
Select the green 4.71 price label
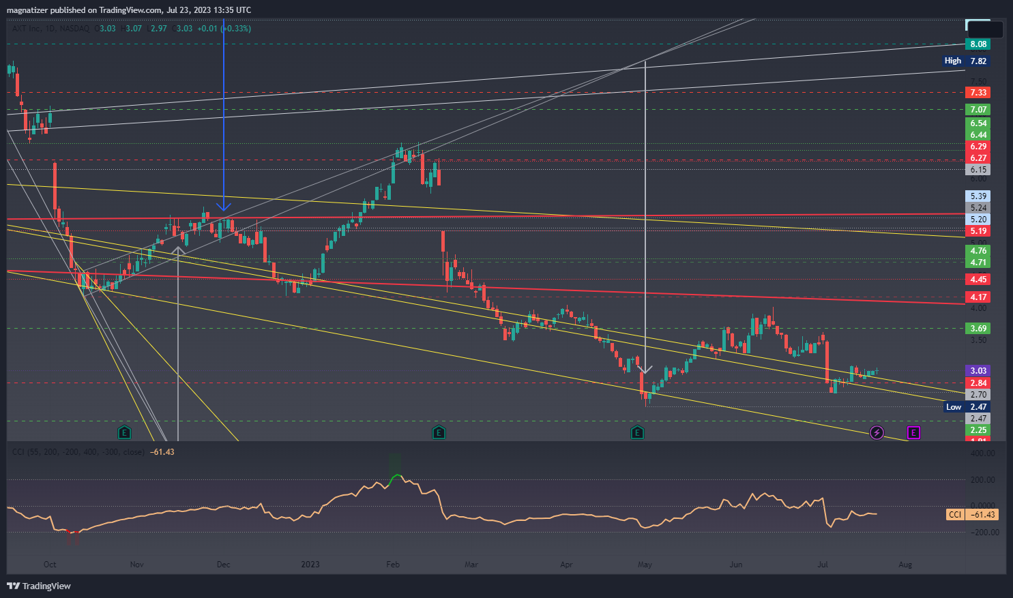[x=978, y=263]
